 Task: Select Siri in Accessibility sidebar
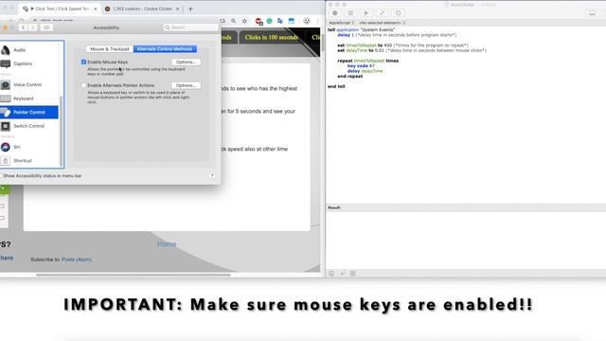29,147
